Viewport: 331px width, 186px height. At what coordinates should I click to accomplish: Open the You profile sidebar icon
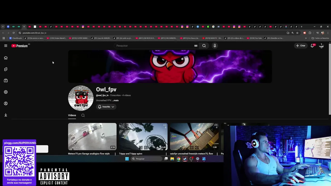[x=6, y=103]
